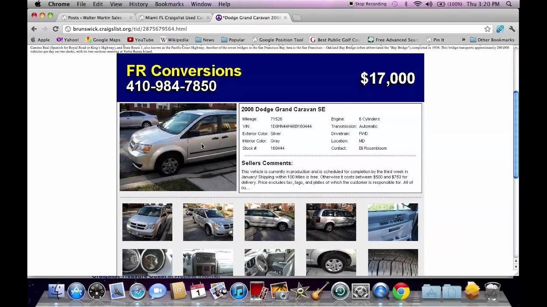Open the Bookmarks menu
The height and width of the screenshot is (307, 547).
click(170, 4)
